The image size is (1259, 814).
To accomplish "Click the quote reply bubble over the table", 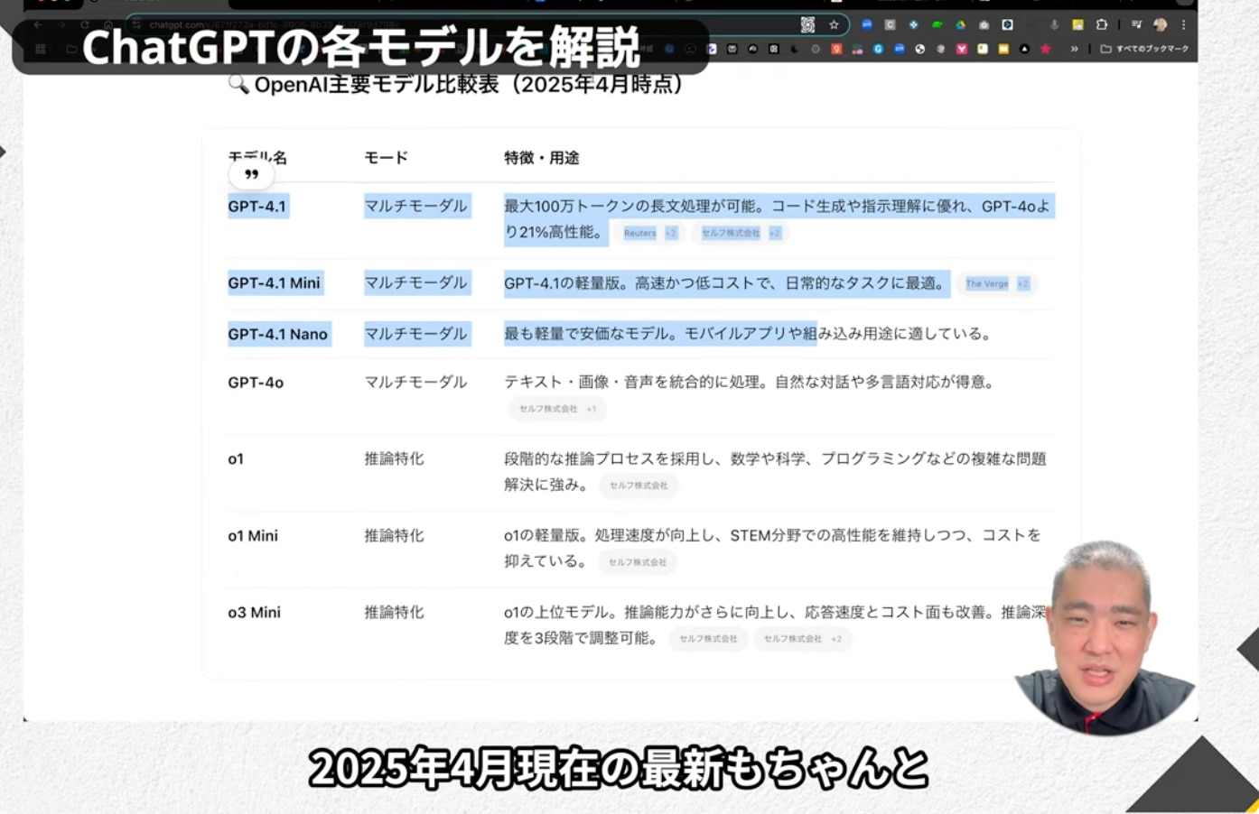I will (251, 174).
